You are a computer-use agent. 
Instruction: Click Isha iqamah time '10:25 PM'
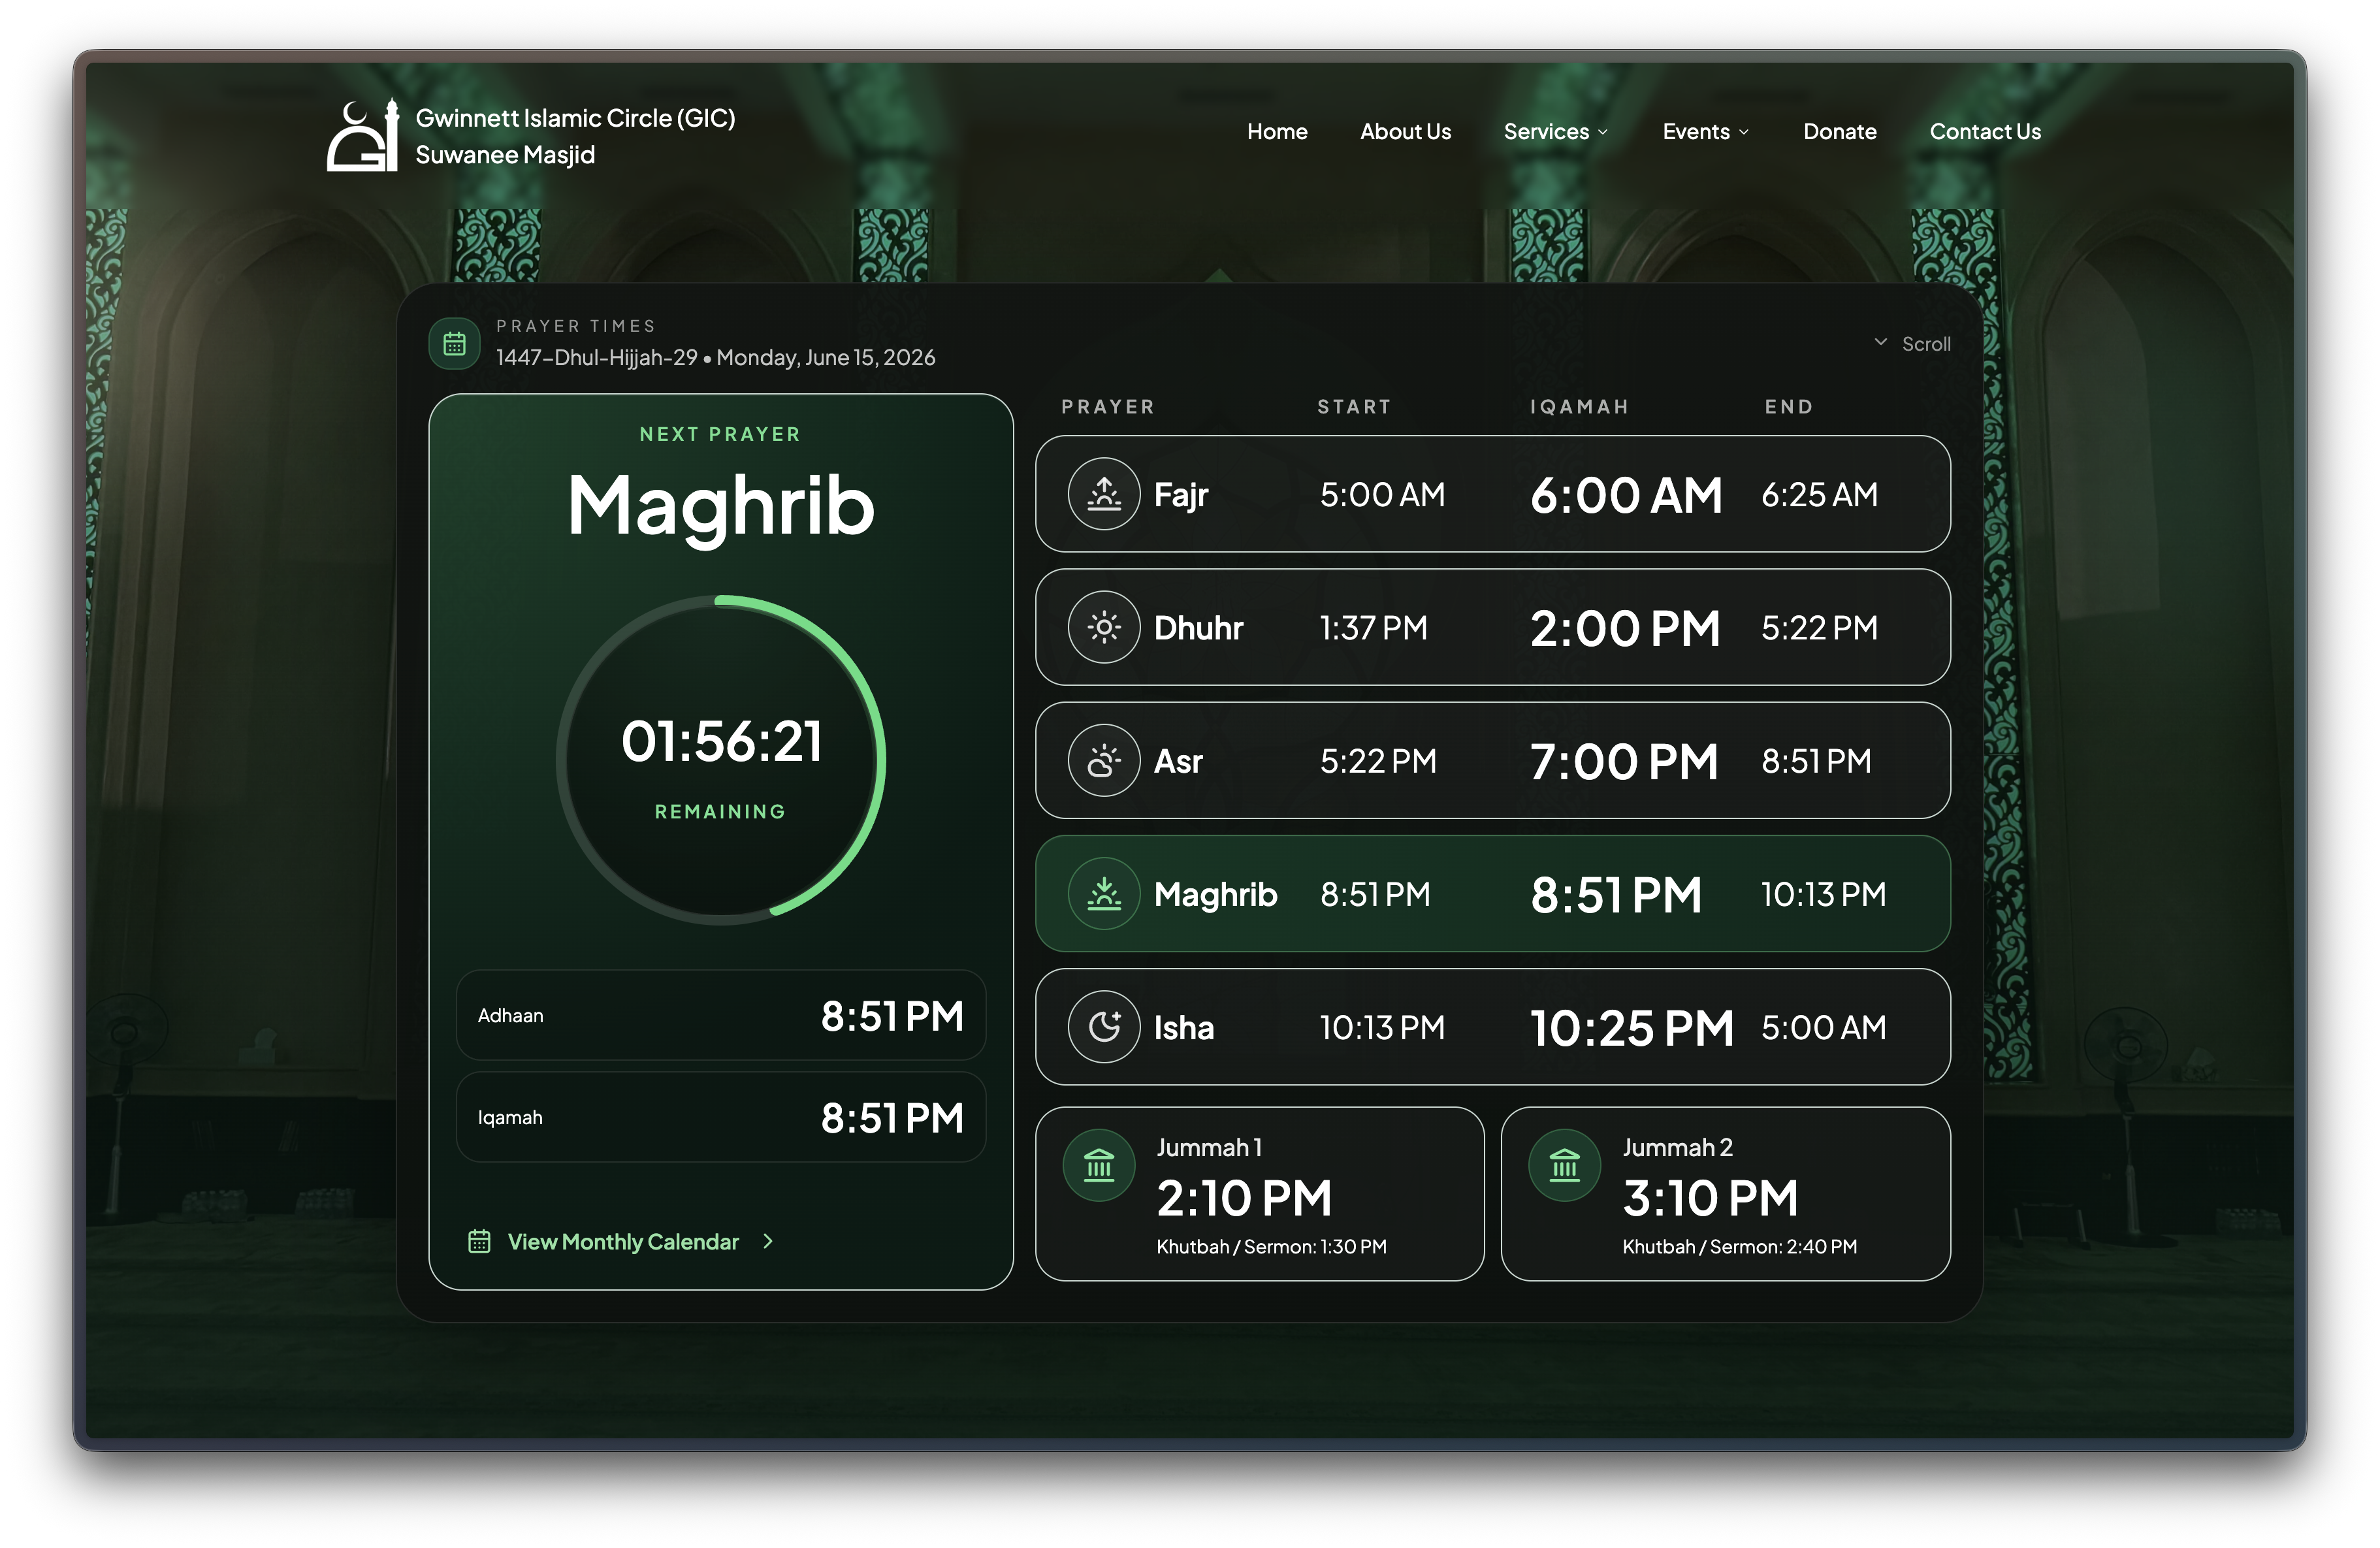[1631, 1028]
